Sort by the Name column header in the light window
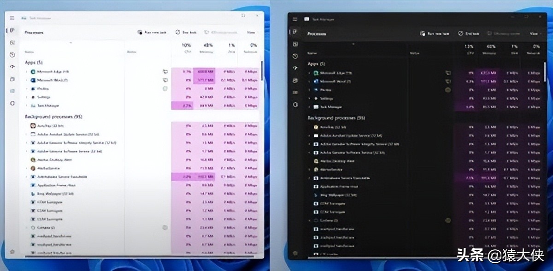553x271 pixels. click(29, 52)
